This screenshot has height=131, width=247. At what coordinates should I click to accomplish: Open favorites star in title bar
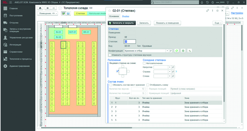[213, 2]
